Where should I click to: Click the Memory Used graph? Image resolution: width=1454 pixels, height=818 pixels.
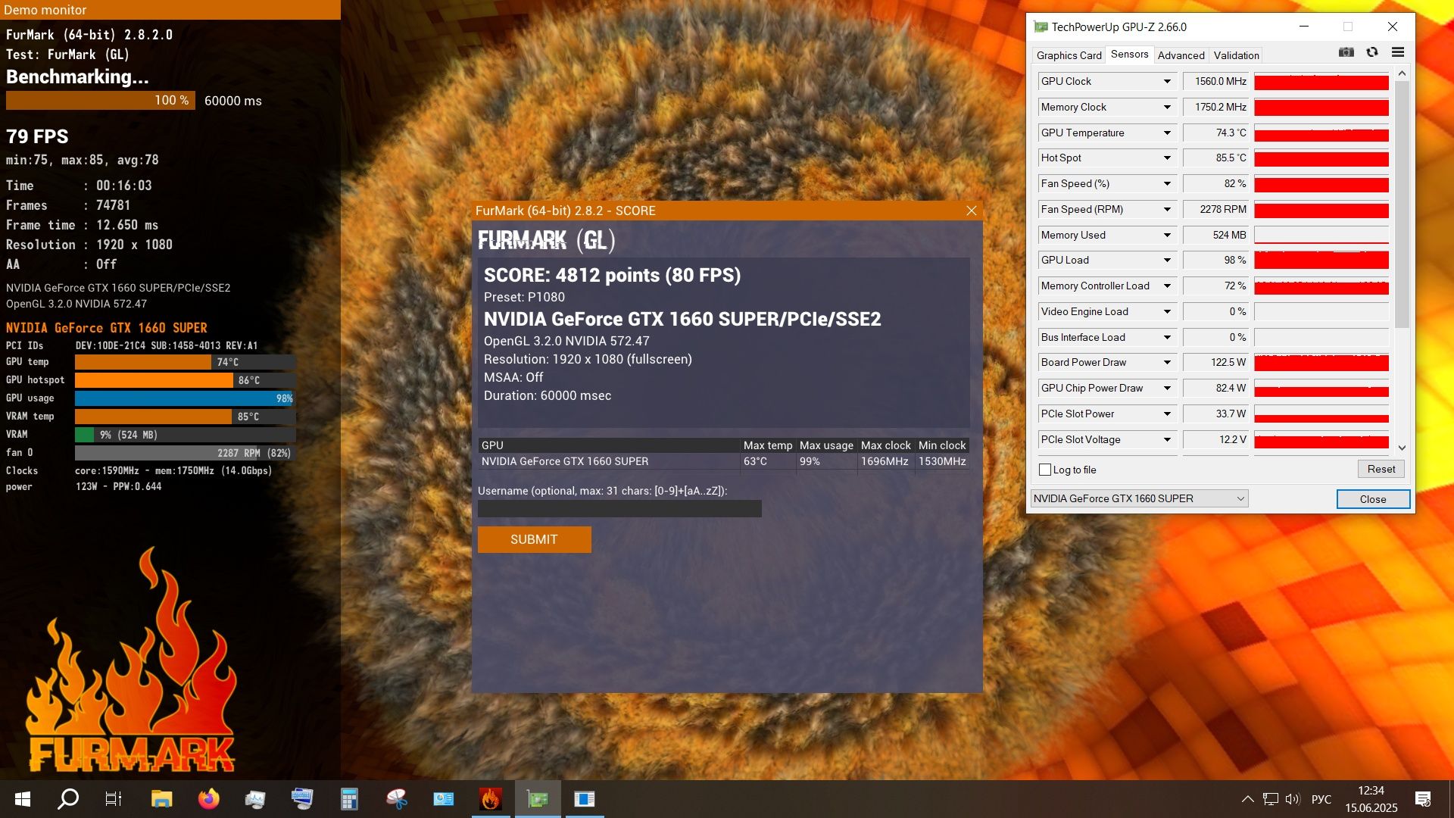[1321, 235]
